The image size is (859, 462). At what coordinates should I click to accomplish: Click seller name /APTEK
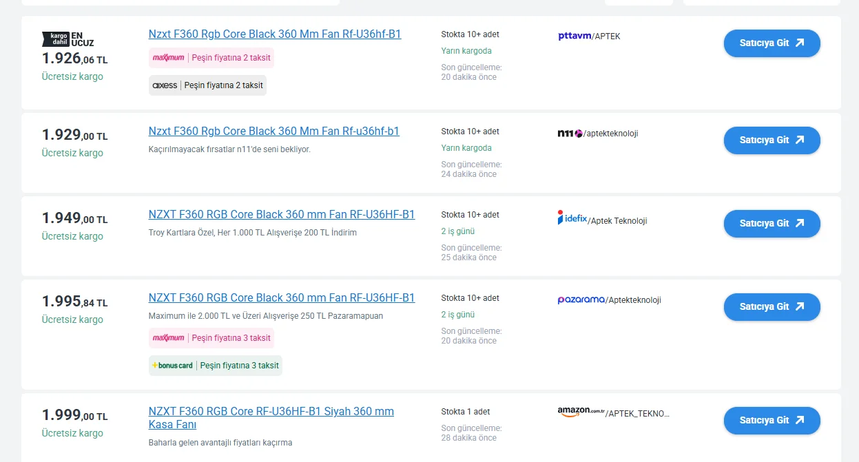click(606, 36)
